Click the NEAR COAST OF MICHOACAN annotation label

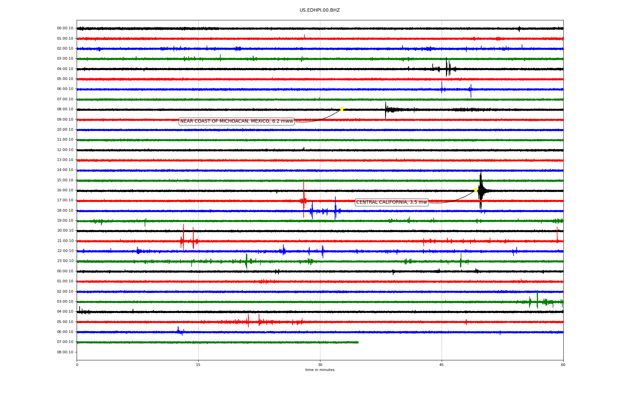pos(236,121)
